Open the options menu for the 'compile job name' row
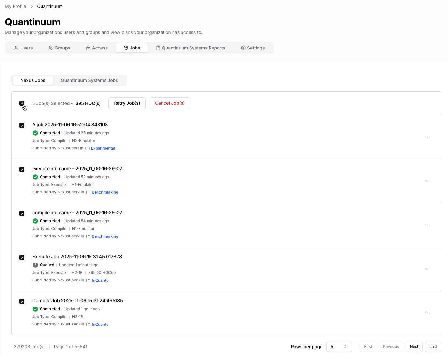Viewport: 448px width, 356px height. click(x=427, y=225)
